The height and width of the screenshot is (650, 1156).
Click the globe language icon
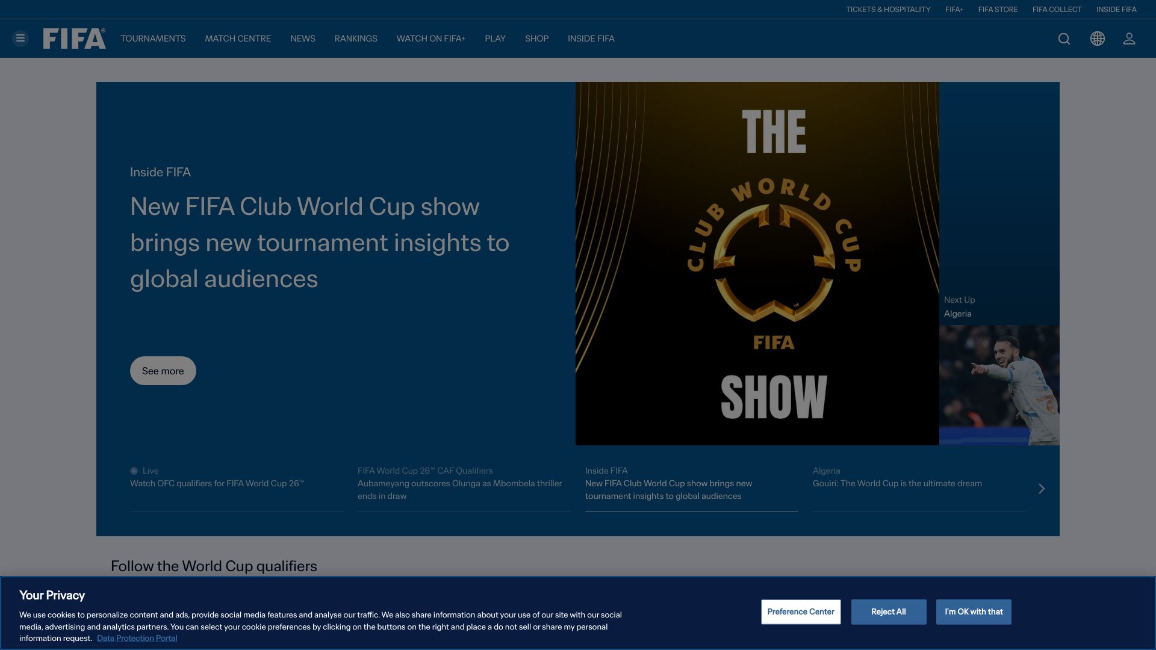pyautogui.click(x=1097, y=39)
